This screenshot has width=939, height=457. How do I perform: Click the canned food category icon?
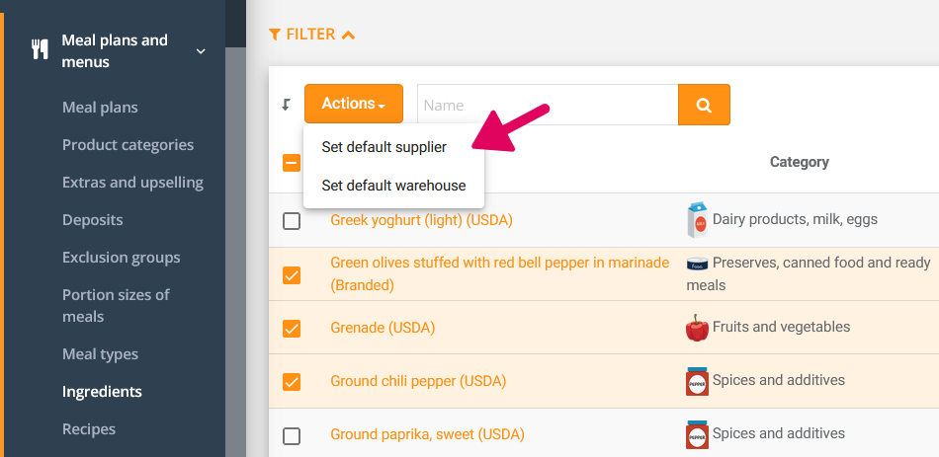coord(697,264)
